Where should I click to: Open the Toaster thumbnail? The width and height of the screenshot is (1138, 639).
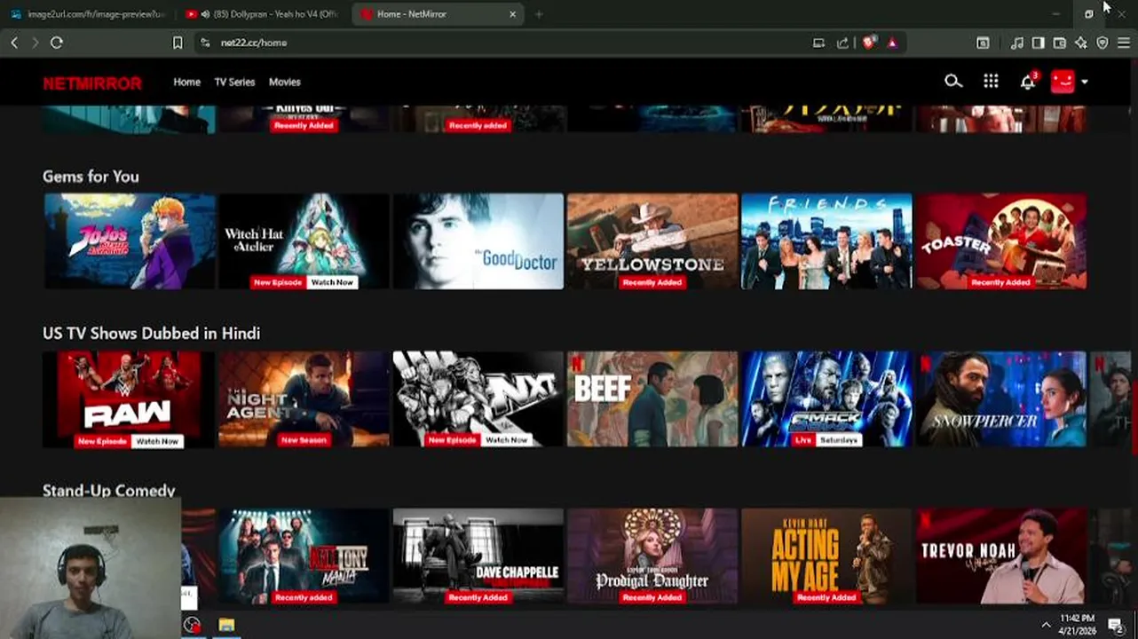point(1000,241)
